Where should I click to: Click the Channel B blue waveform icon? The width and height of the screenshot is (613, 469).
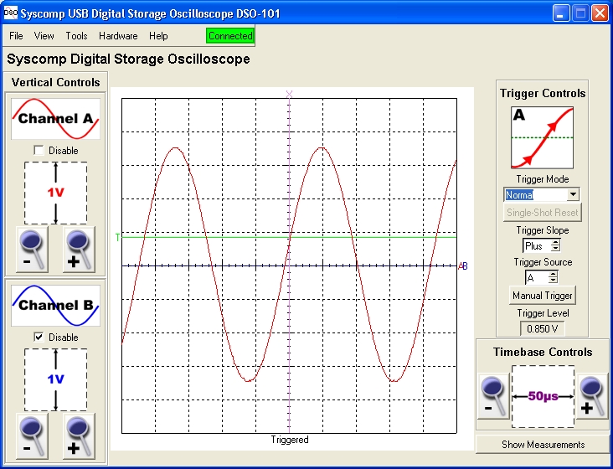click(55, 305)
